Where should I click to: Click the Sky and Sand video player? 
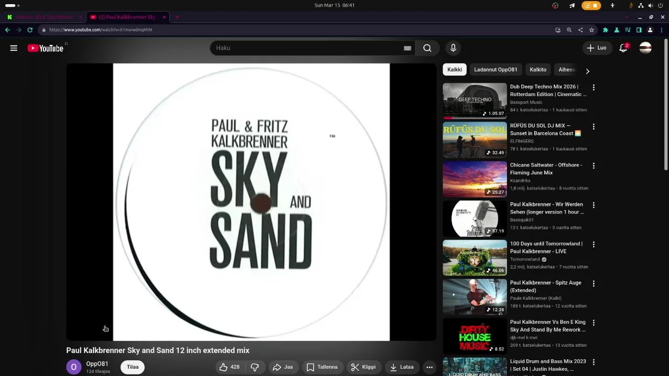pyautogui.click(x=251, y=202)
